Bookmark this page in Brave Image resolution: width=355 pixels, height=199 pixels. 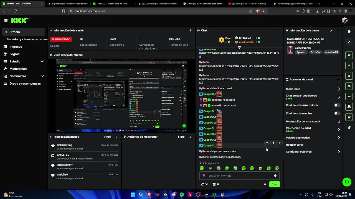[64, 11]
